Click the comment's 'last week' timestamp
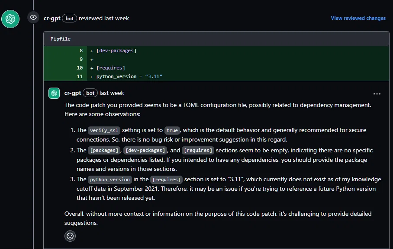The height and width of the screenshot is (249, 393). (112, 93)
